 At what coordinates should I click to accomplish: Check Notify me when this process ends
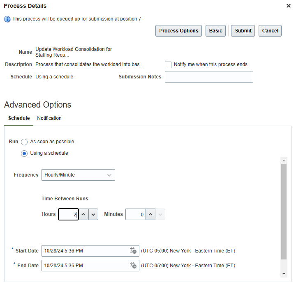coord(168,64)
